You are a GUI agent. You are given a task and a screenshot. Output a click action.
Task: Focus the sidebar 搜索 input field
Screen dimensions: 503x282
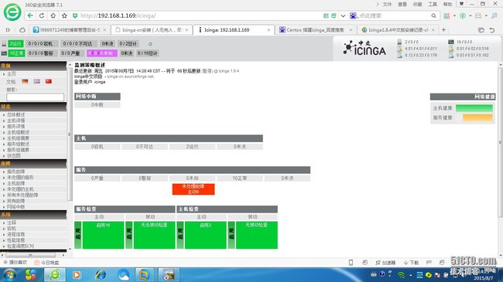[x=36, y=97]
